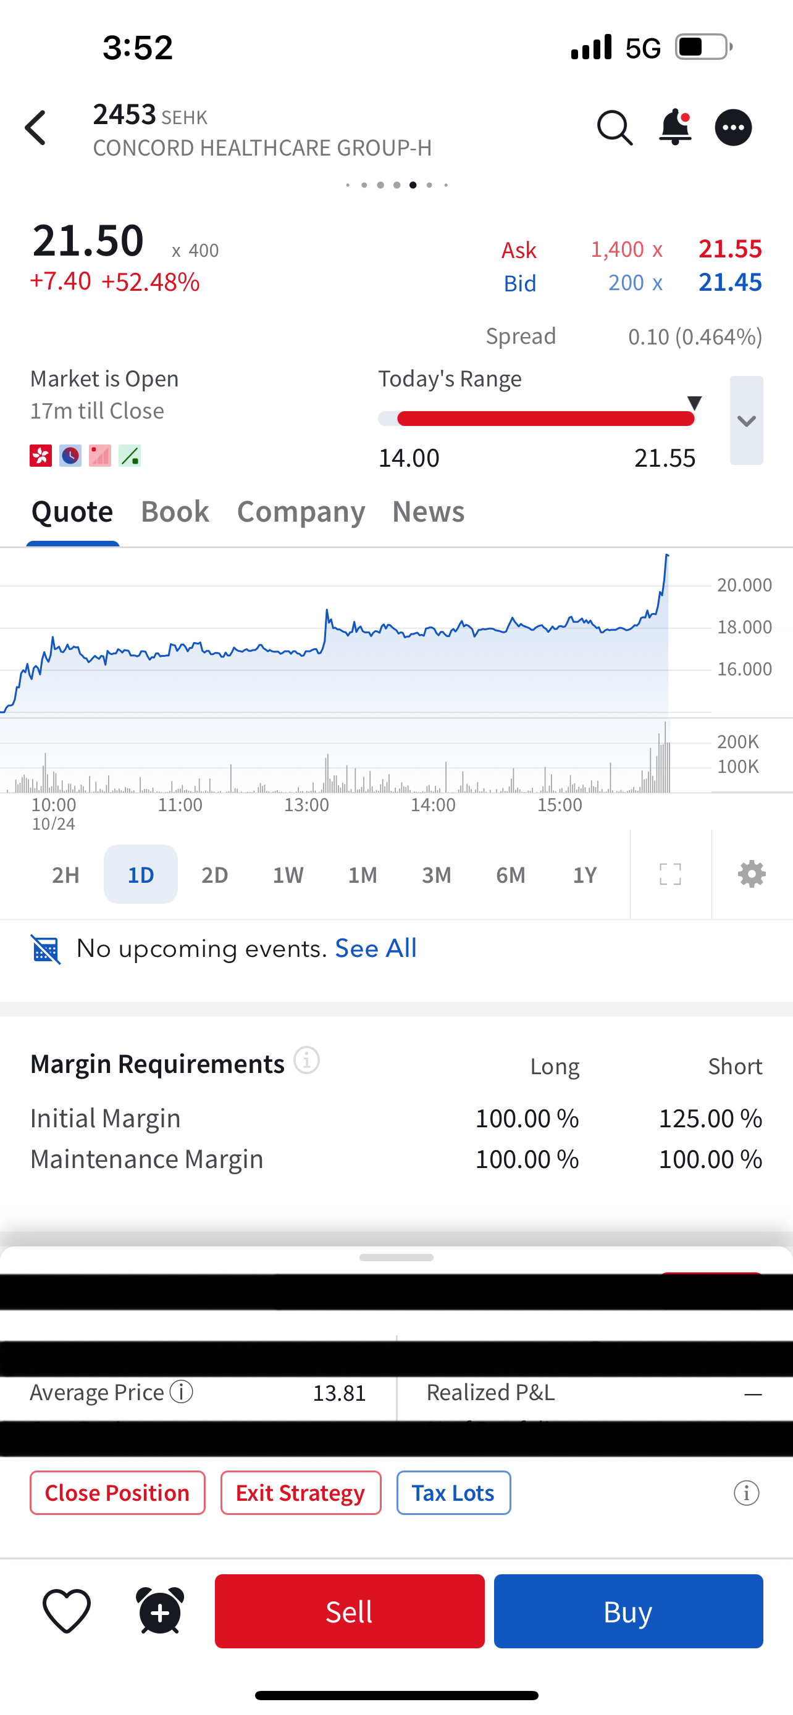Open chart settings gear icon

click(752, 874)
